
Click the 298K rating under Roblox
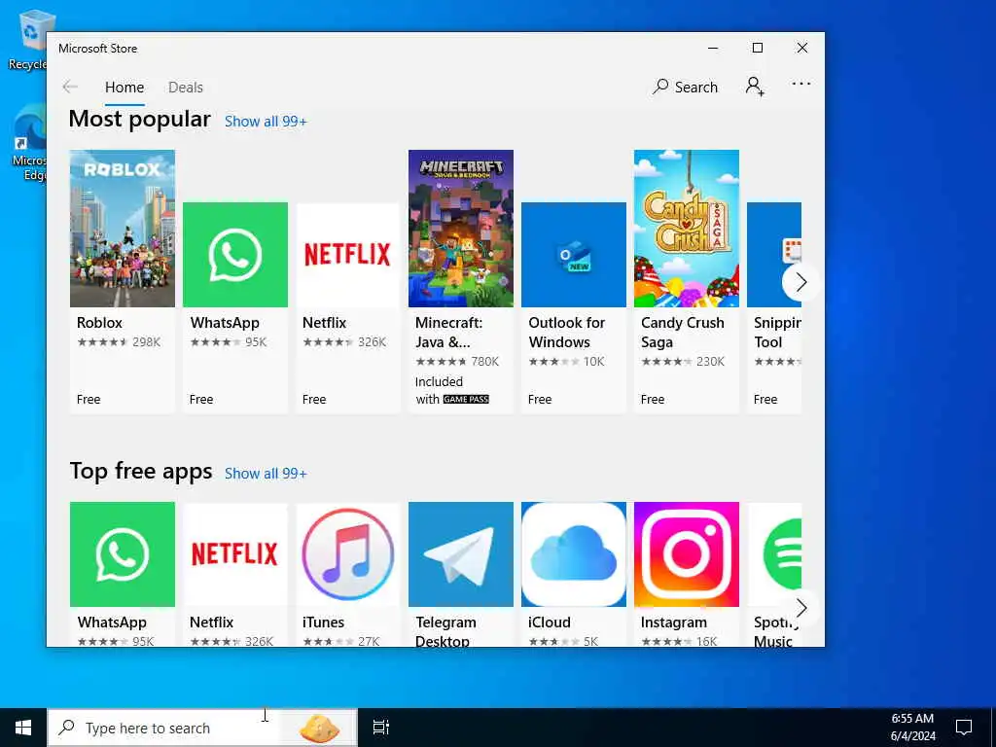tap(146, 341)
